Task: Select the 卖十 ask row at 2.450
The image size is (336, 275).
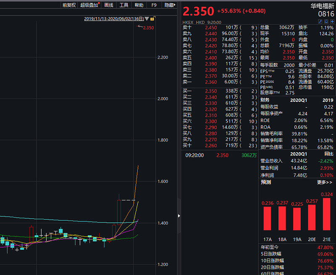Action: pos(219,28)
